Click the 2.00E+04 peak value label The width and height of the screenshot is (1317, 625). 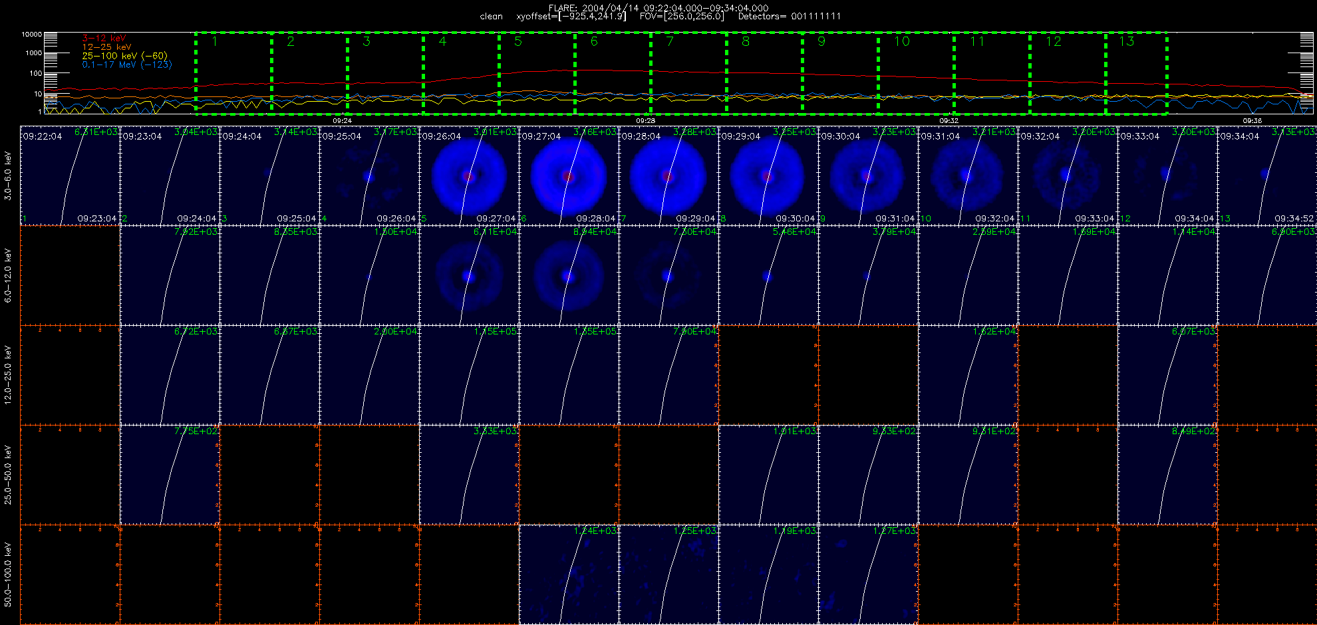tap(395, 332)
